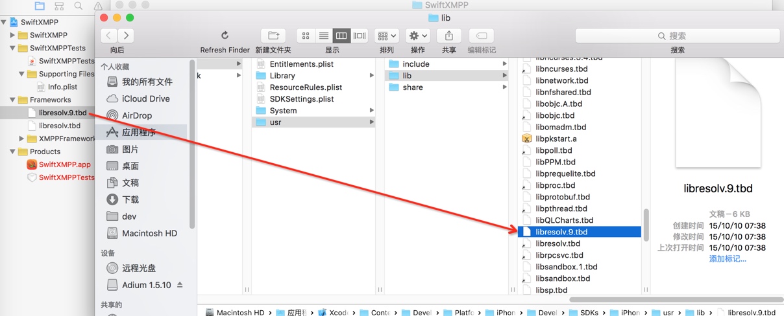Click Macintosh HD in path bar
This screenshot has height=316, width=784.
pyautogui.click(x=234, y=312)
